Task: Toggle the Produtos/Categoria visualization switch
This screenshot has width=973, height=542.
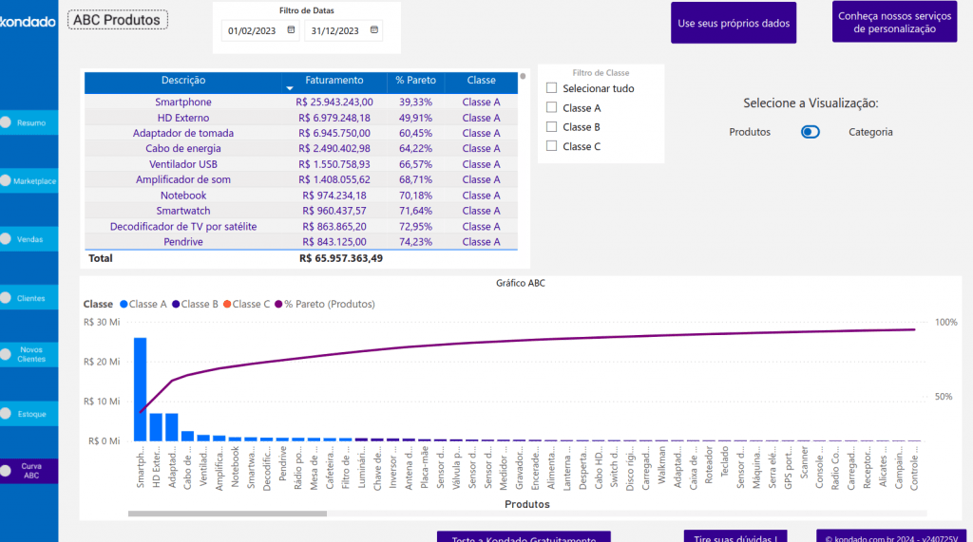Action: pyautogui.click(x=810, y=133)
